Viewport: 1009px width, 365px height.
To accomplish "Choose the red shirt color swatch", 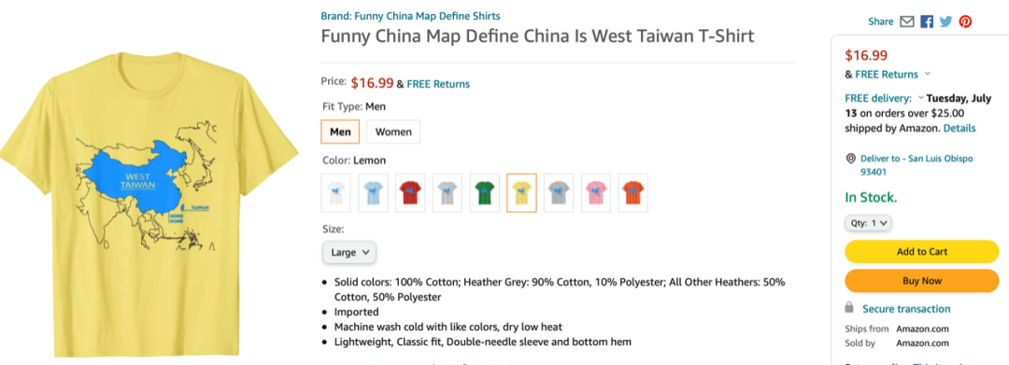I will 410,193.
